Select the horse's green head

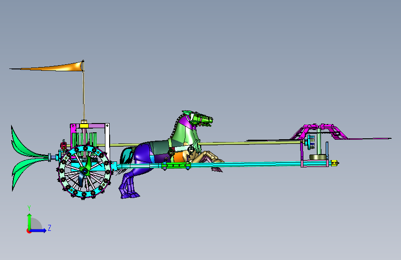pos(201,119)
